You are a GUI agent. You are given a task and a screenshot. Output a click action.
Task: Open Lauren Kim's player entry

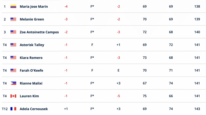pyautogui.click(x=29, y=96)
